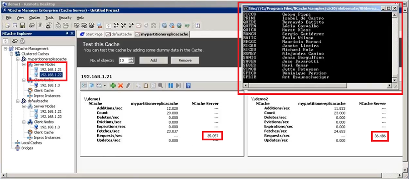The width and height of the screenshot is (409, 179).
Task: Click the statistics chart icon in main toolbar
Action: pos(139,26)
